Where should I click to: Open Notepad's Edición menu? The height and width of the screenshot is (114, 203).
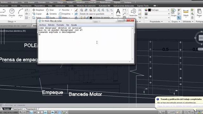click(x=51, y=25)
